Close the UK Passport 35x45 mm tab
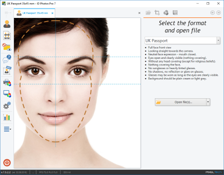 pos(53,13)
